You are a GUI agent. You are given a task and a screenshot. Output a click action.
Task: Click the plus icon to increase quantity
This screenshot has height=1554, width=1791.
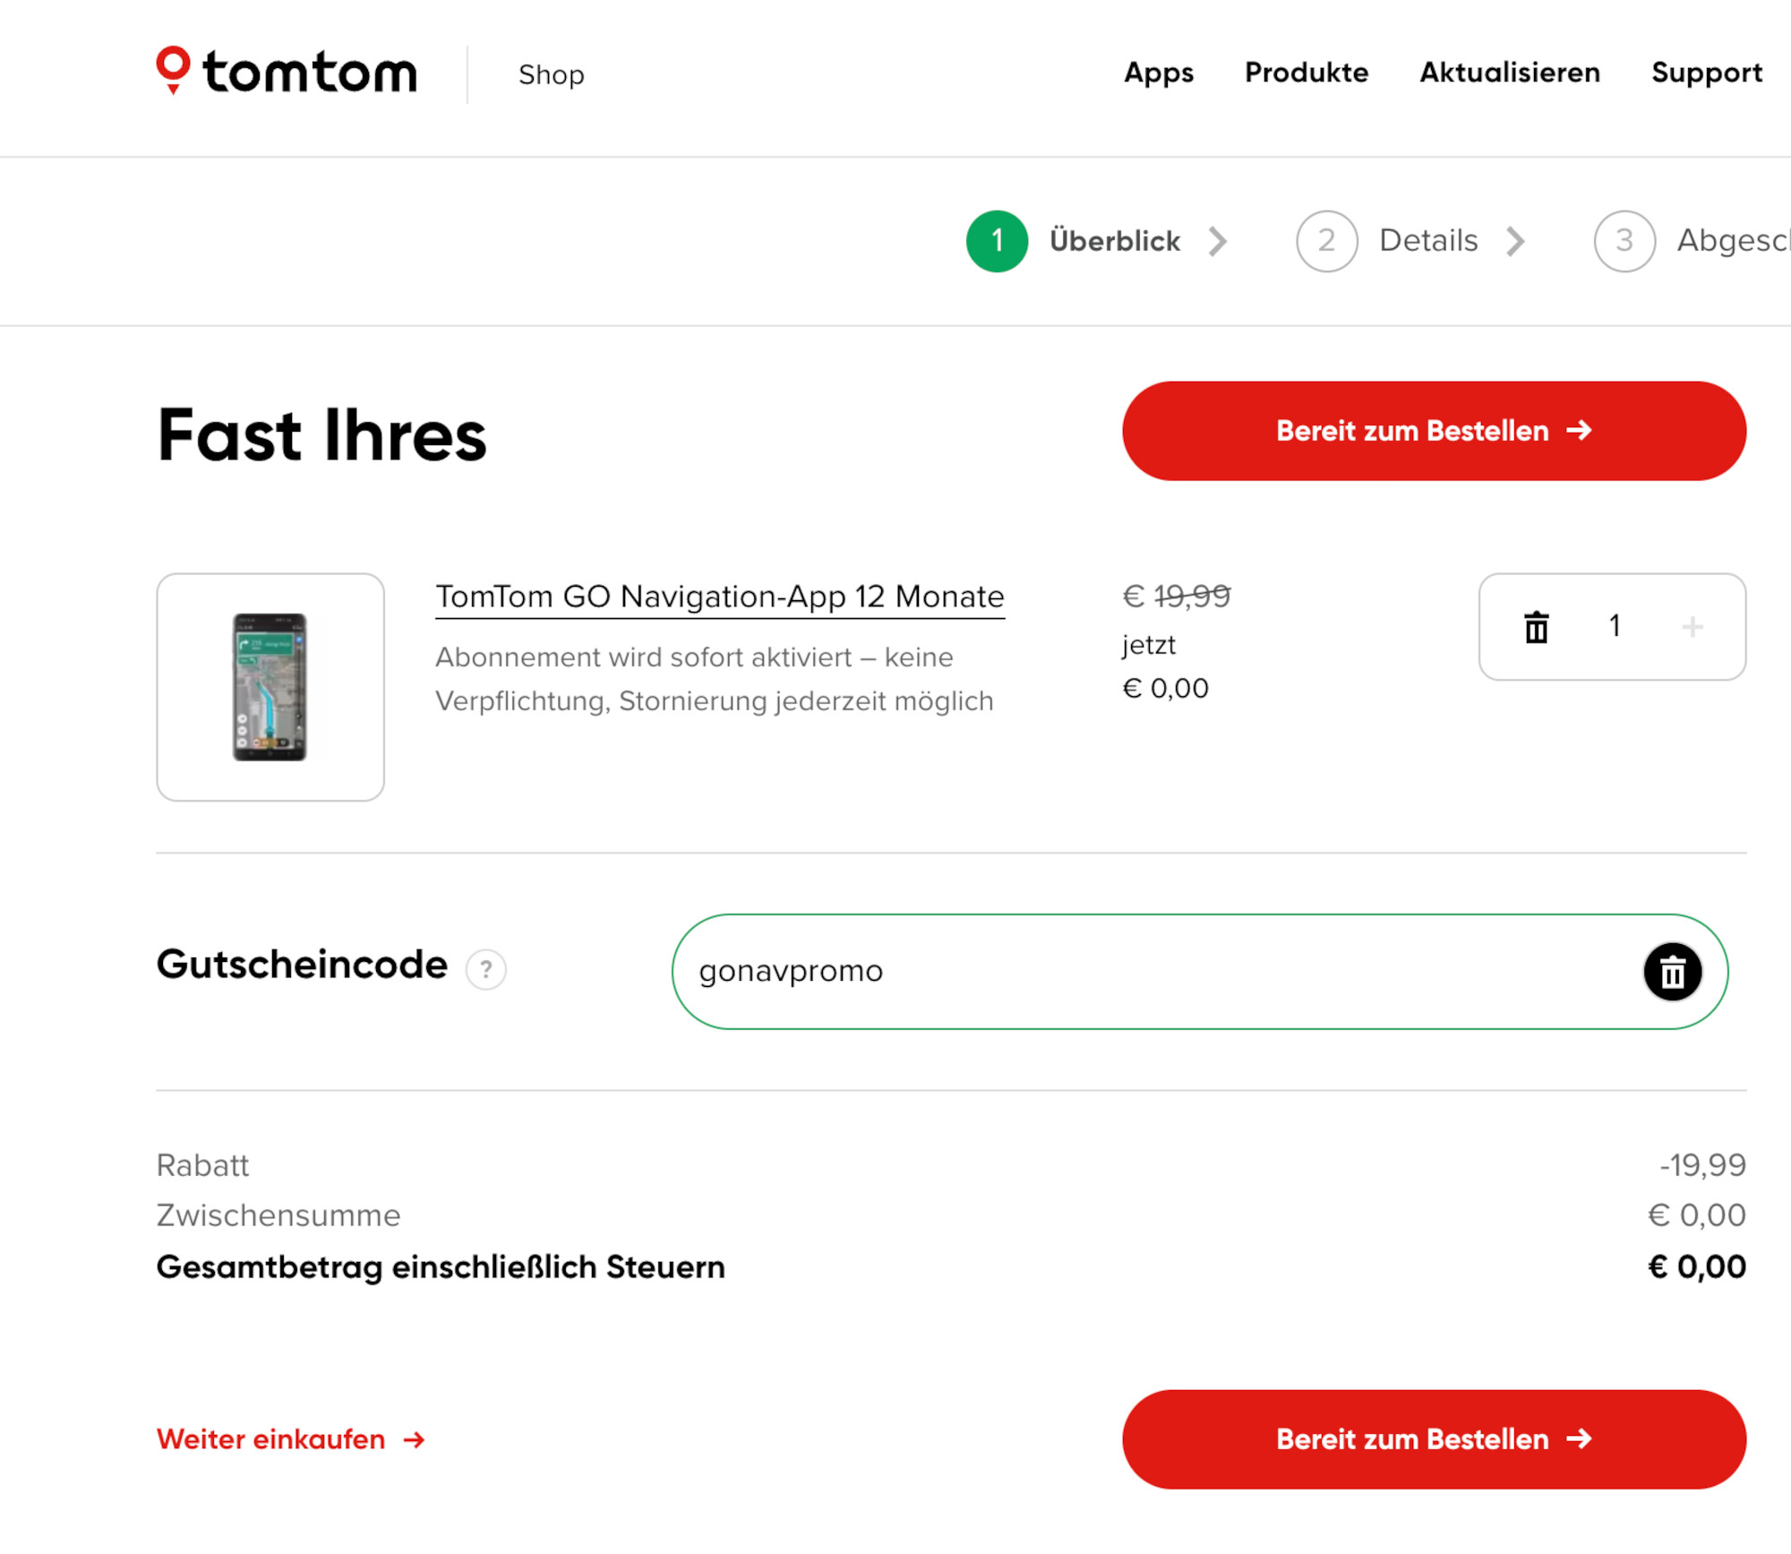coord(1692,627)
